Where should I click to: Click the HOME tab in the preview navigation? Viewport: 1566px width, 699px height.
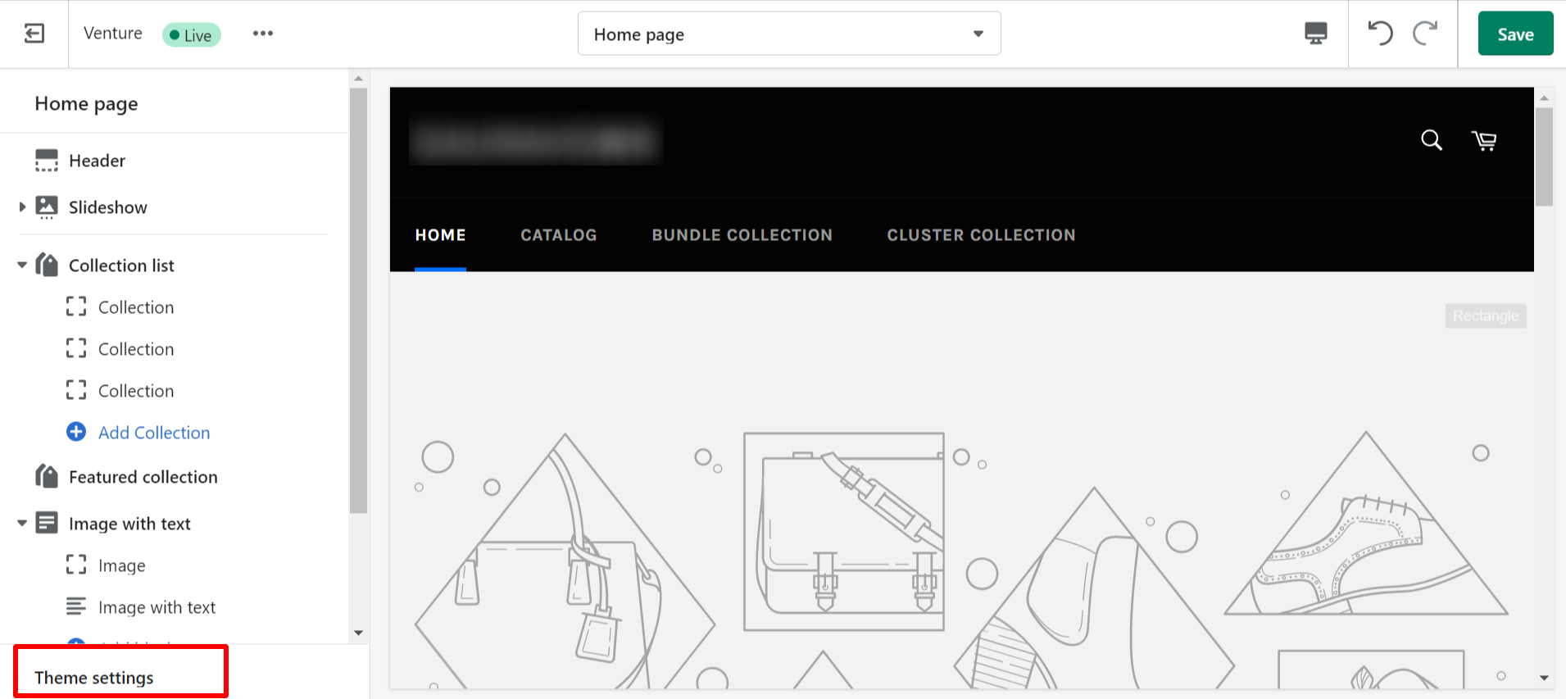(440, 235)
